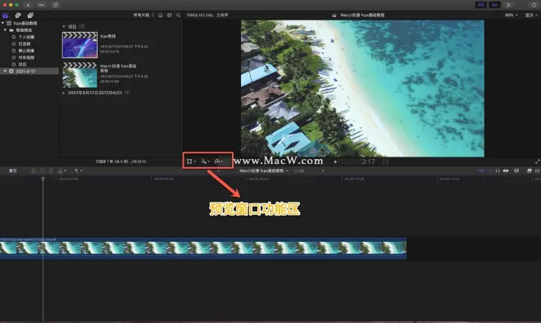This screenshot has height=323, width=541.
Task: Play the viewer video
Action: click(x=335, y=161)
